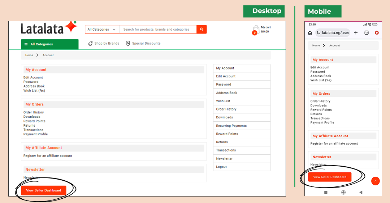The image size is (390, 203).
Task: Tap Payment Profile in mobile view
Action: pos(322,122)
